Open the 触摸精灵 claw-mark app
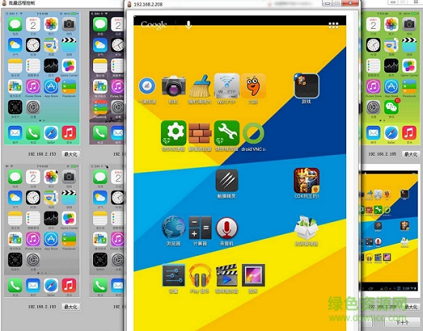This screenshot has height=331, width=423. click(x=226, y=180)
